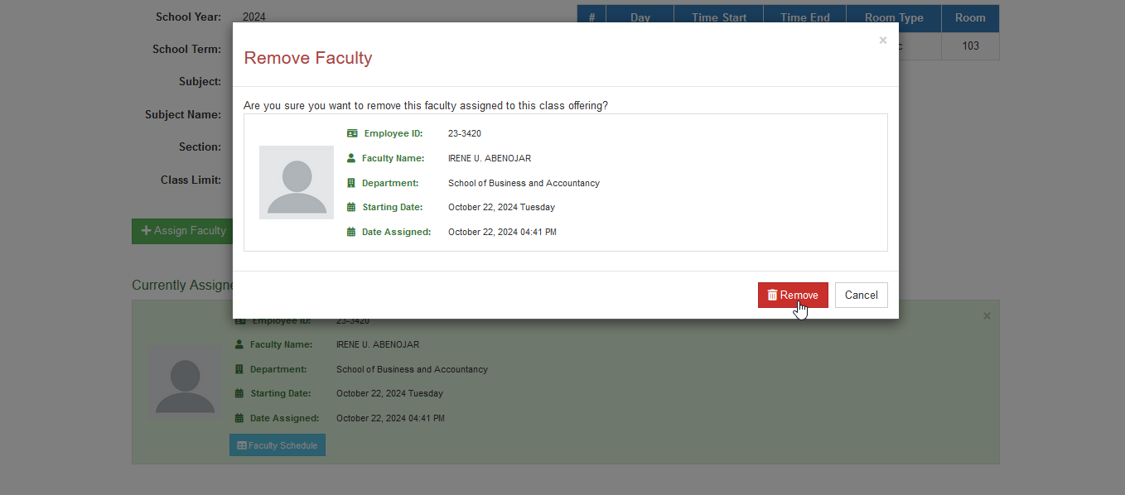Click the red Remove button
Image resolution: width=1125 pixels, height=495 pixels.
coord(793,296)
